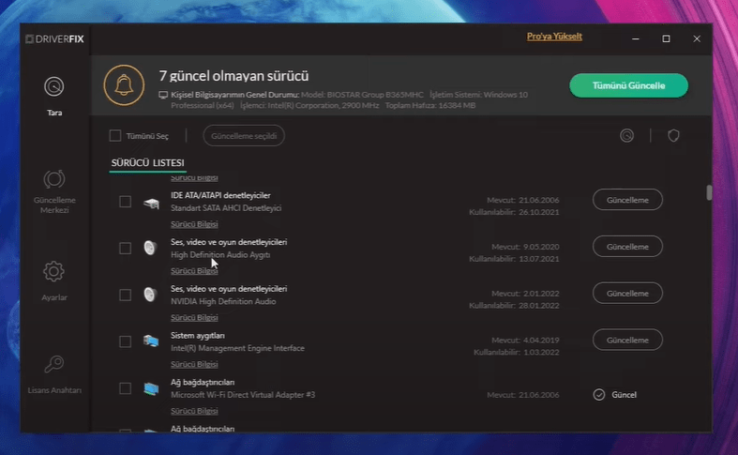Open Sürücü Bilgisi for Wi-Fi Direct Adapter

click(194, 411)
